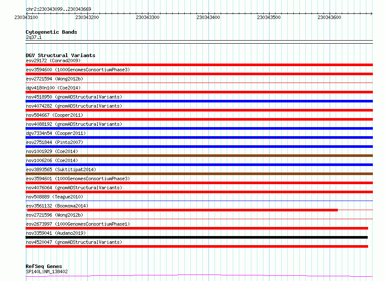Click the 2q37.1 band label
Viewport: 385px width, 281px height.
tap(34, 37)
